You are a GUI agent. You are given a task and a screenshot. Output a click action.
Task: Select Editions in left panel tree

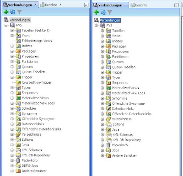pyautogui.click(x=27, y=139)
